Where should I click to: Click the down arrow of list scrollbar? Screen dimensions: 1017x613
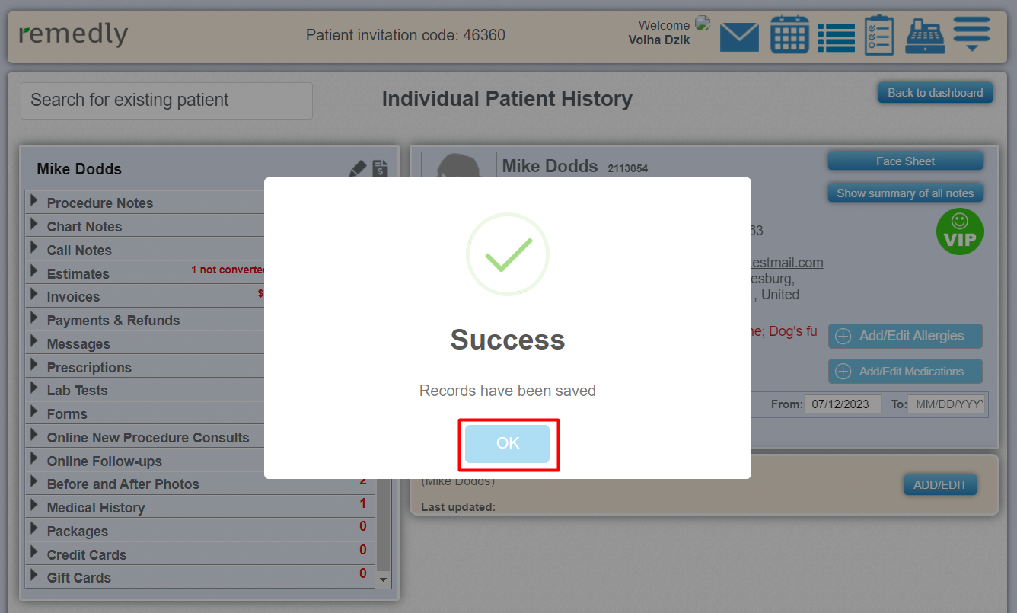coord(384,580)
